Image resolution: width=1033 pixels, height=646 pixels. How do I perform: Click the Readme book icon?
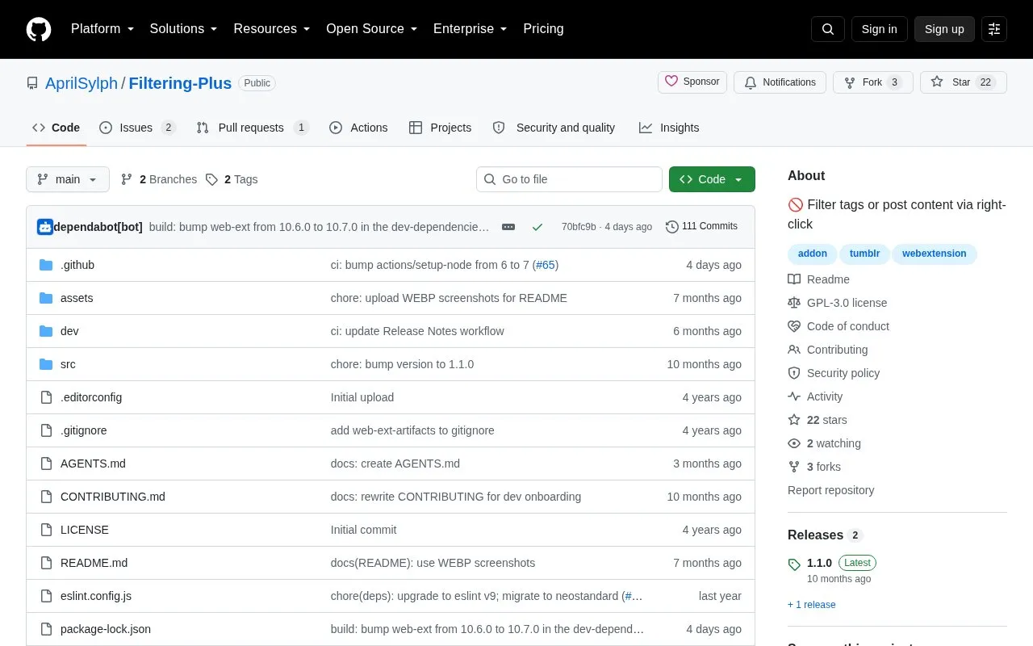point(794,279)
